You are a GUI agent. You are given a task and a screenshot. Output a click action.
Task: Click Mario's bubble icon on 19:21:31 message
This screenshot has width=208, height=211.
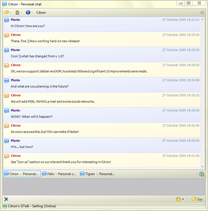coord(7,20)
